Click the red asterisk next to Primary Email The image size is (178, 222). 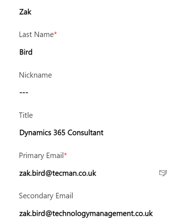(65, 154)
